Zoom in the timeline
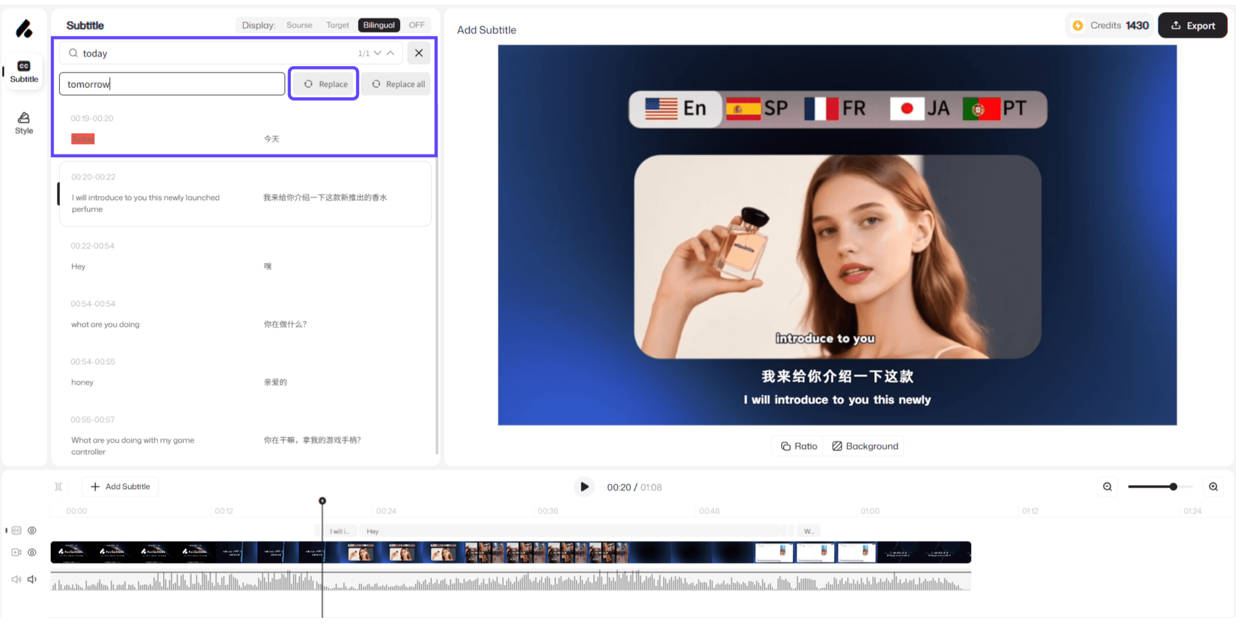Image resolution: width=1236 pixels, height=638 pixels. pyautogui.click(x=1213, y=487)
